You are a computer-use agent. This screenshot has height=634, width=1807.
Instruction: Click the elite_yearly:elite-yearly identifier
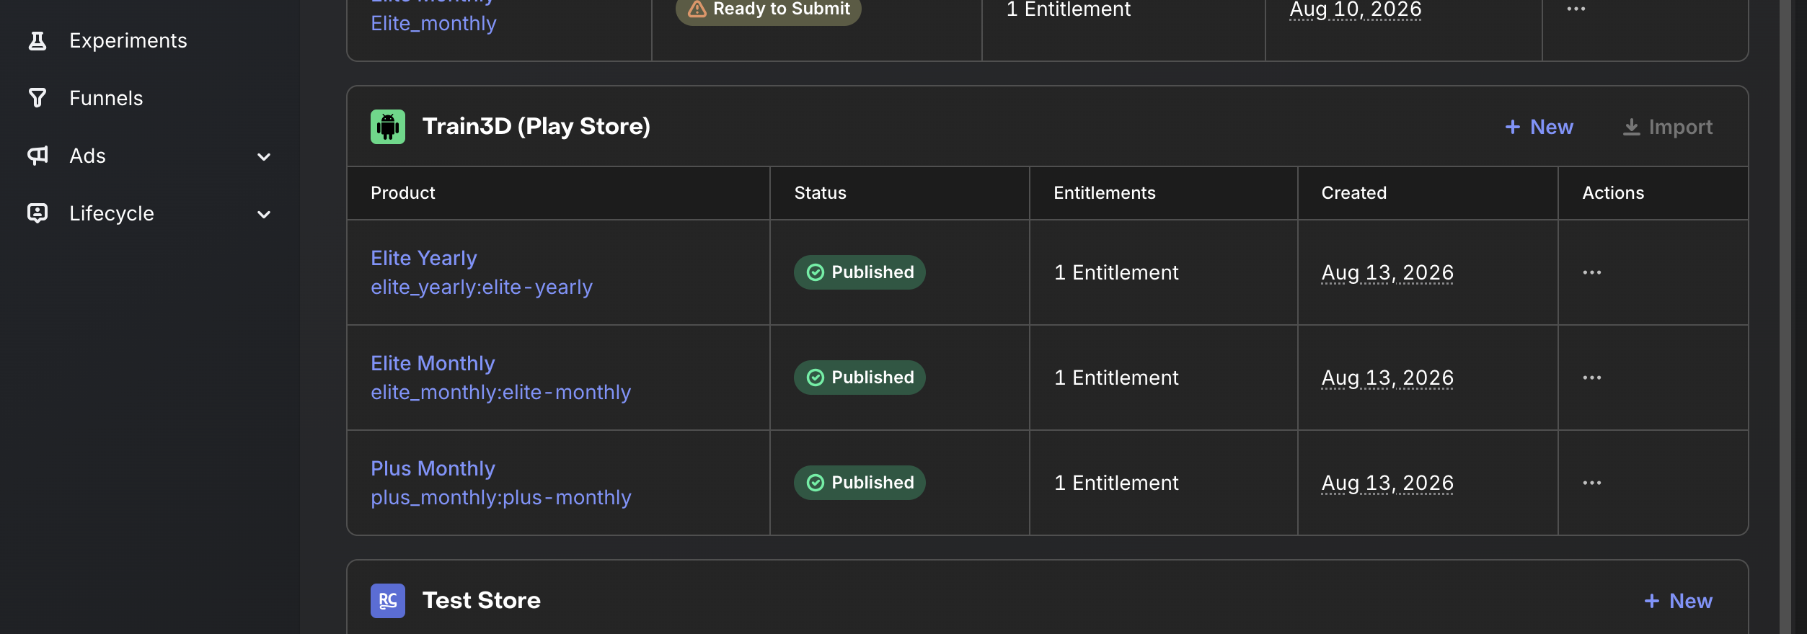(482, 287)
